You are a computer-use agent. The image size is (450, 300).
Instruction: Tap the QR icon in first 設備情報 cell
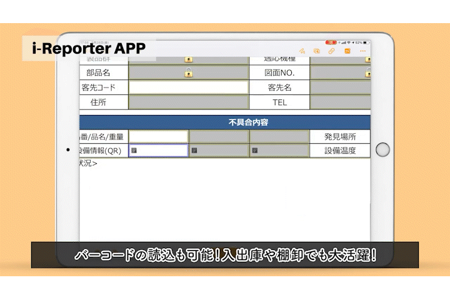point(134,151)
